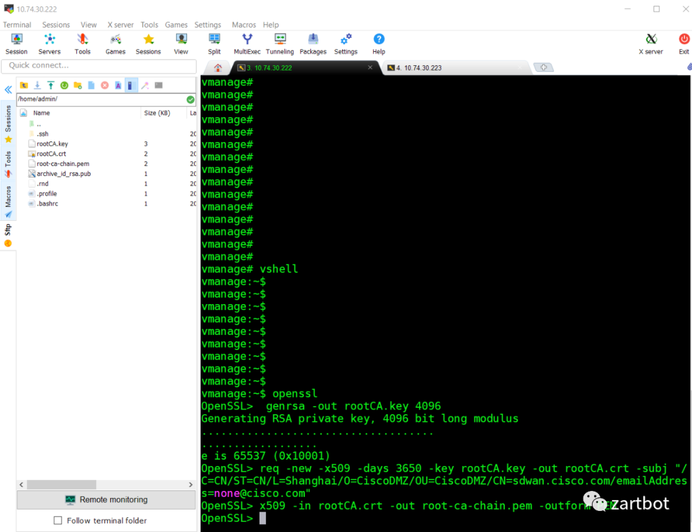Open the View menu in menu bar

88,25
